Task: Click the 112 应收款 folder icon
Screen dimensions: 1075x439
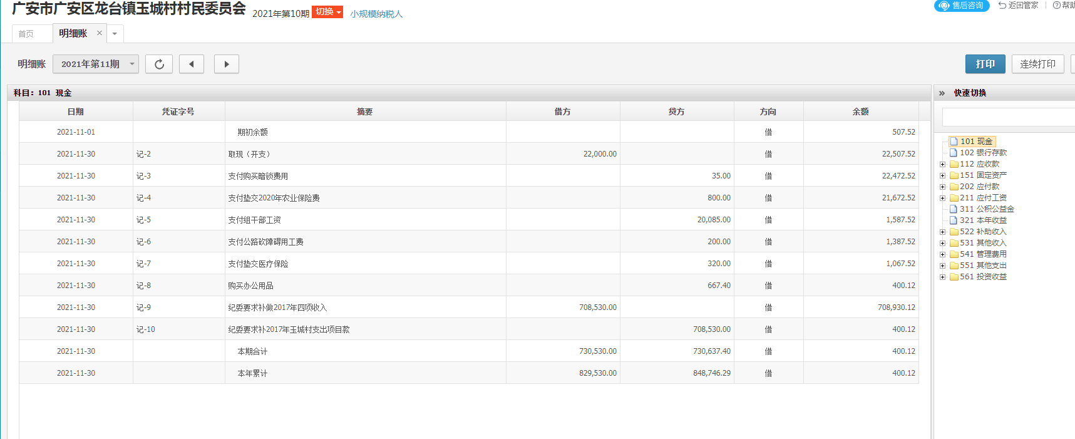Action: pos(954,164)
